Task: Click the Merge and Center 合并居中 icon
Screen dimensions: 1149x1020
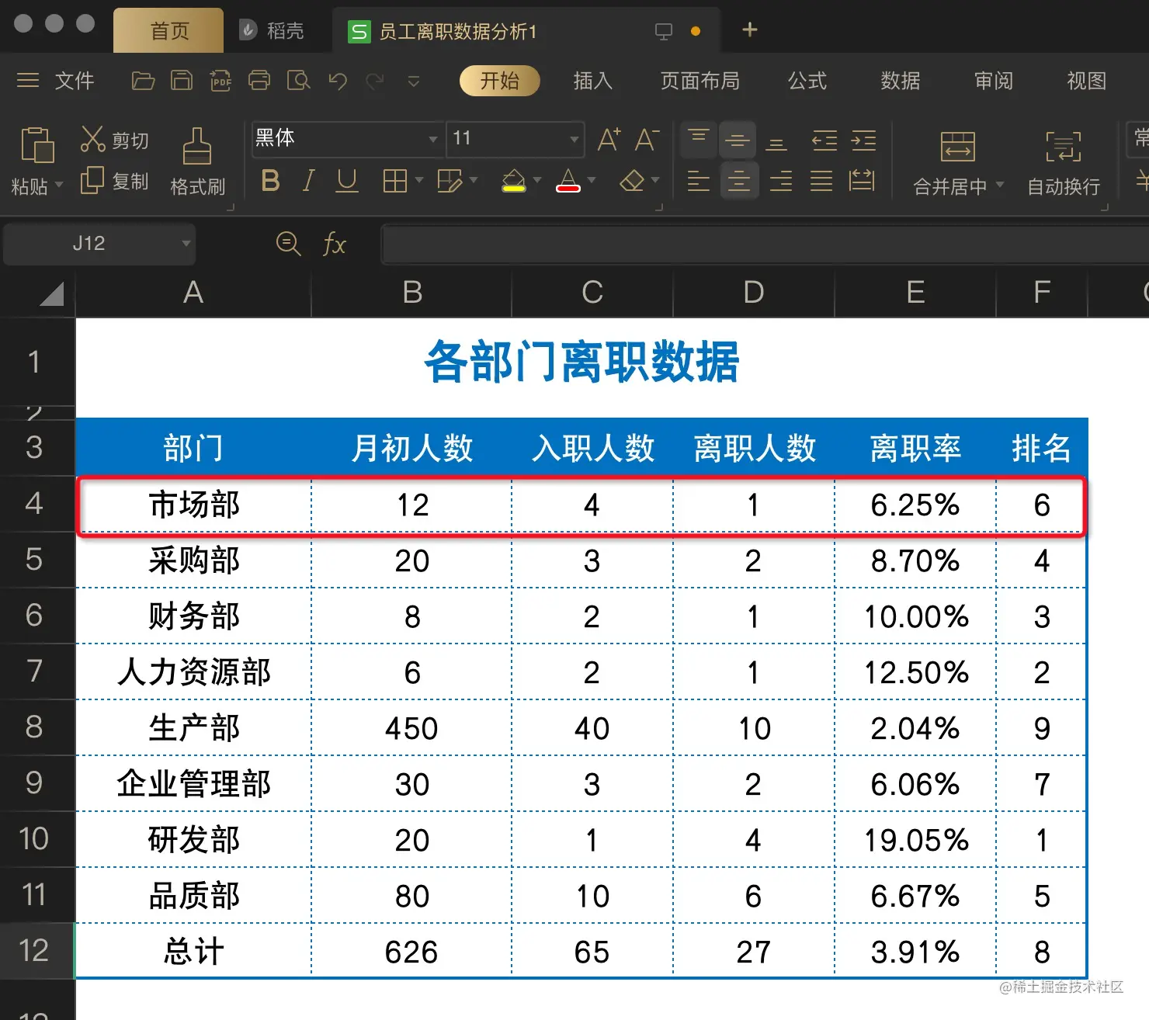Action: 957,146
